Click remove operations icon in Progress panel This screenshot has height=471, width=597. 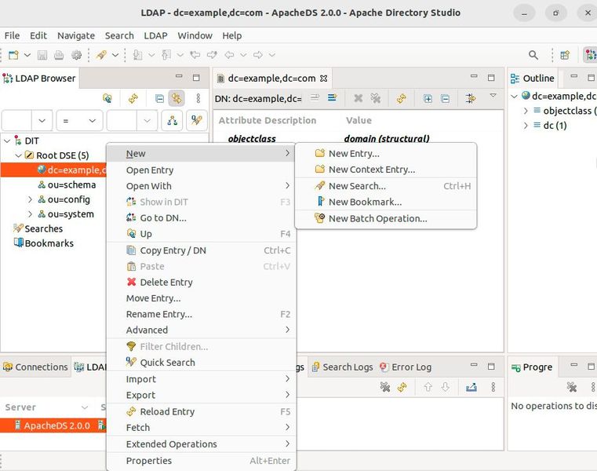click(571, 387)
